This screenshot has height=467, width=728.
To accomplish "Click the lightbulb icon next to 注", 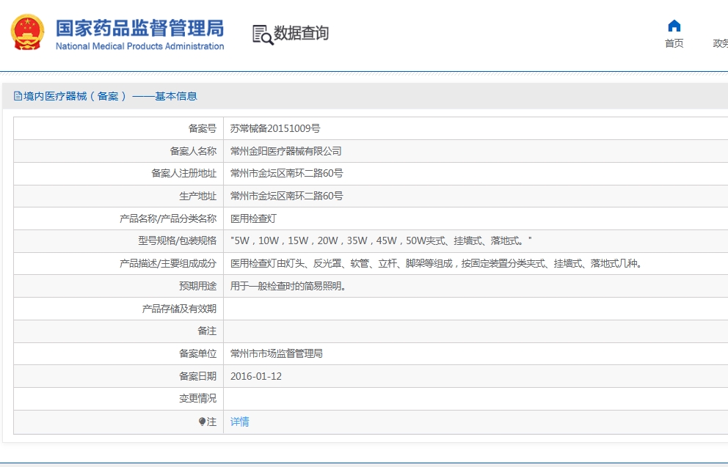I will pyautogui.click(x=202, y=422).
